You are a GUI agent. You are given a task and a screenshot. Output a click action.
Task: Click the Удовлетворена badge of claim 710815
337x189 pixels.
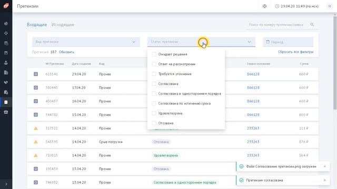pos(166,155)
